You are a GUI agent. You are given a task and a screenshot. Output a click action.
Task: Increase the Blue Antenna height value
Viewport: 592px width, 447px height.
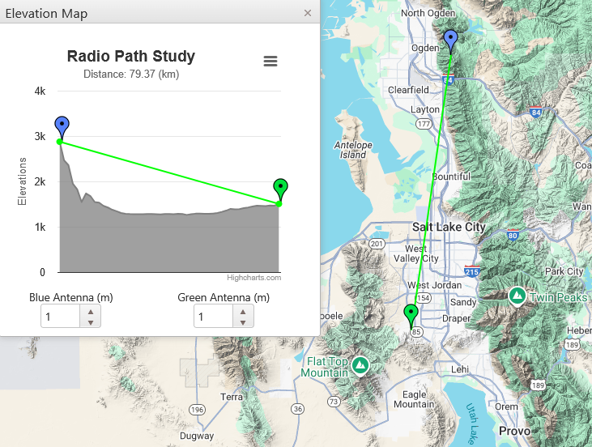click(90, 312)
